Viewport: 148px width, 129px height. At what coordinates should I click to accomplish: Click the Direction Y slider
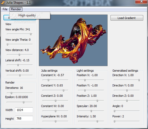127,90
